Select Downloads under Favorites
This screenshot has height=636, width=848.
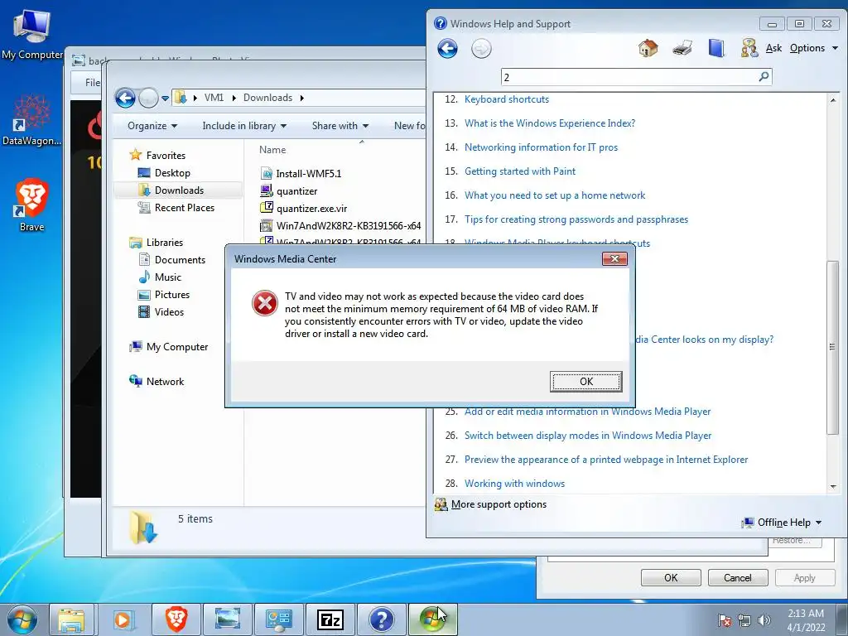click(x=179, y=190)
